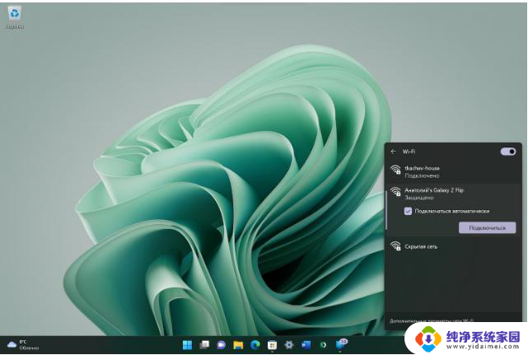Click the Подключиться connect button
528x355 pixels.
coord(487,227)
